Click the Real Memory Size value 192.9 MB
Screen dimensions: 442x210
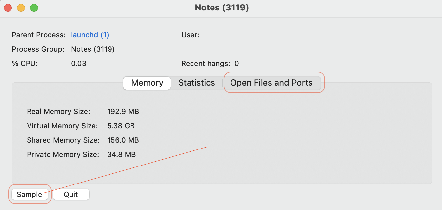[123, 112]
